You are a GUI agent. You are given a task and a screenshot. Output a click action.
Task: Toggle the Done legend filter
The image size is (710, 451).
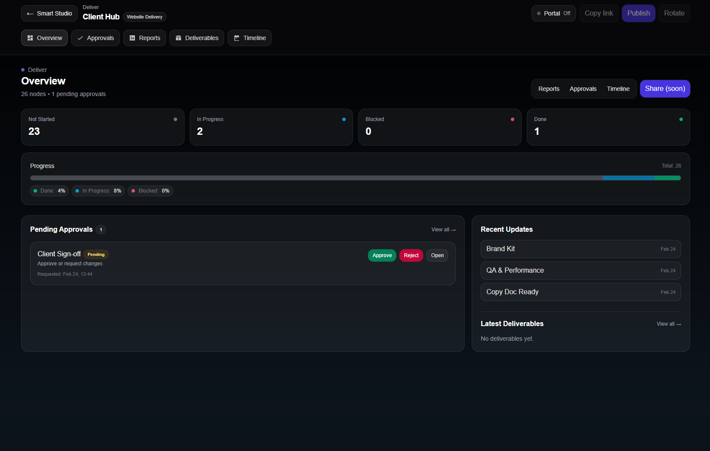(x=49, y=190)
